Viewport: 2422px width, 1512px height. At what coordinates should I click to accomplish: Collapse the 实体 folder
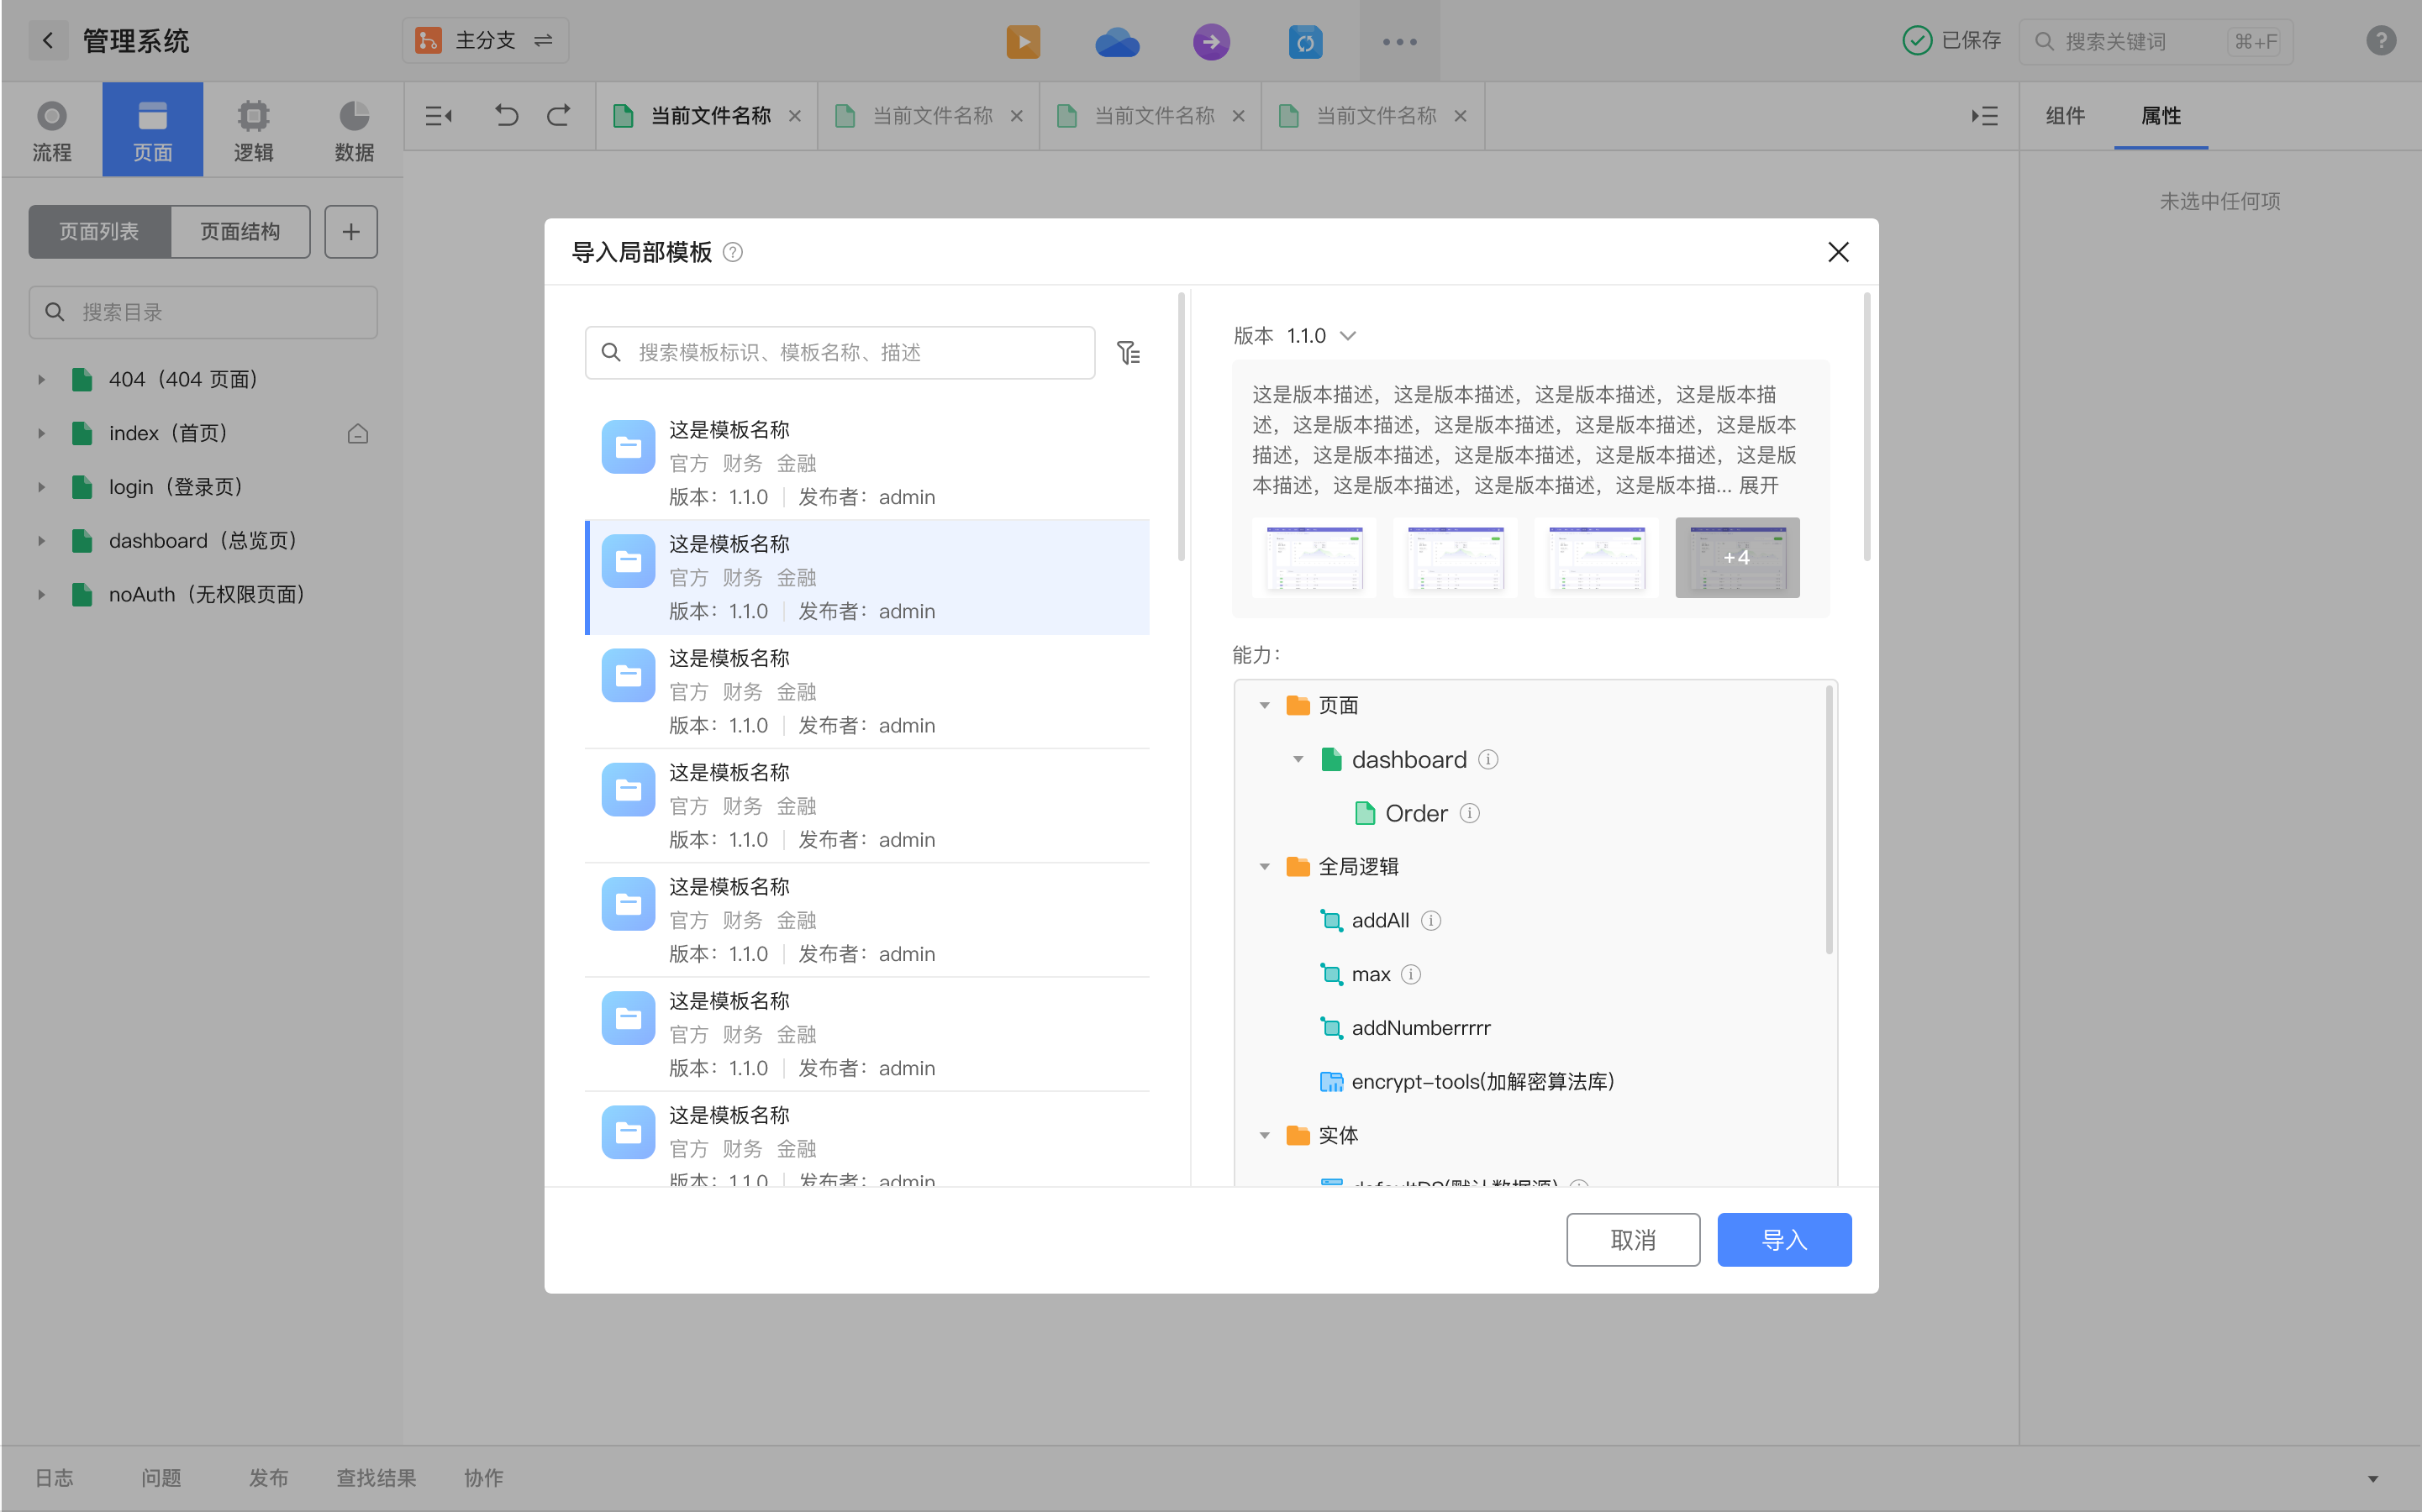coord(1263,1135)
